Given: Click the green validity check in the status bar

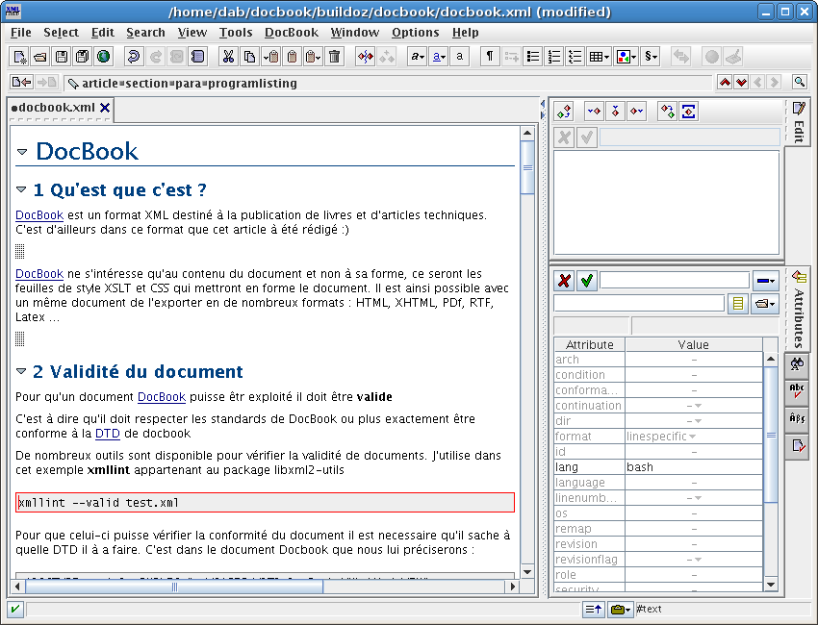Looking at the screenshot, I should click(15, 609).
